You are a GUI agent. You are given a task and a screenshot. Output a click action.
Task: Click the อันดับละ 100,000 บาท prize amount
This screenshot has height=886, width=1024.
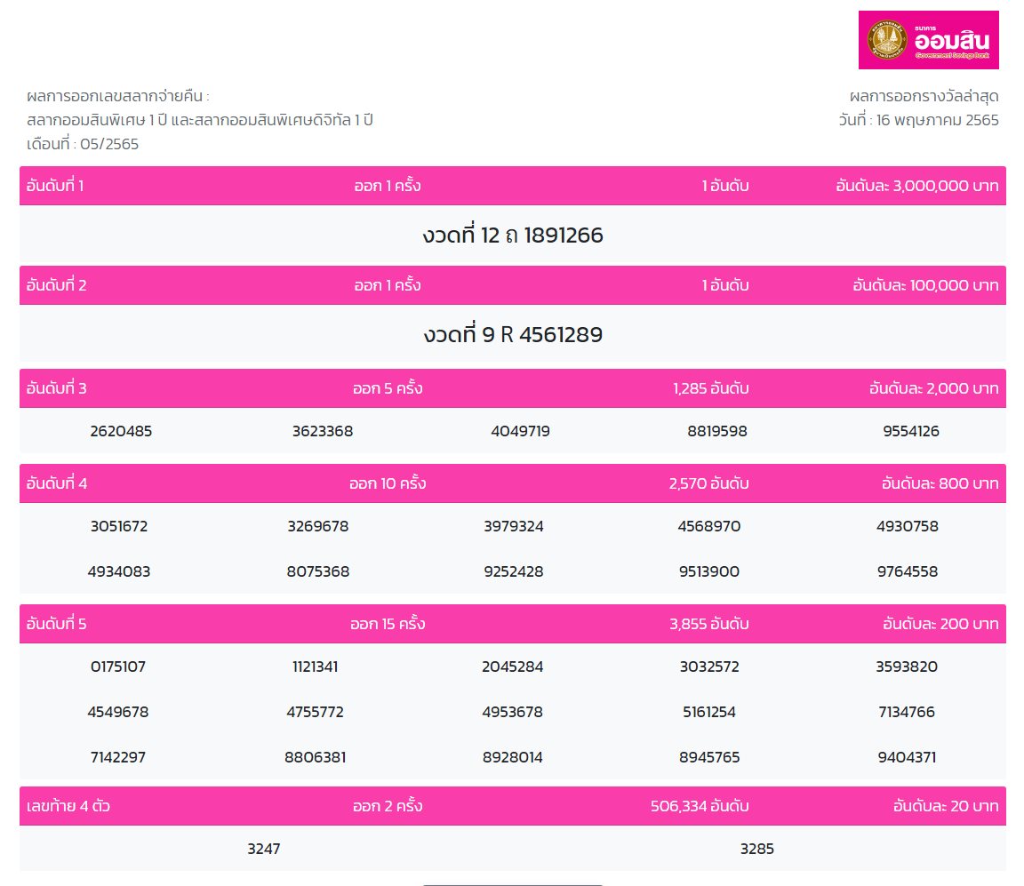[925, 285]
